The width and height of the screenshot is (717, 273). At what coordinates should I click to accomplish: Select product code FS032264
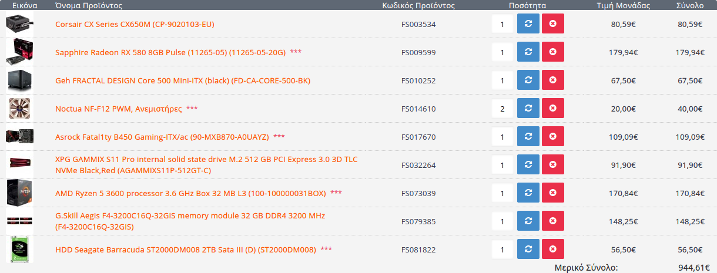point(418,165)
